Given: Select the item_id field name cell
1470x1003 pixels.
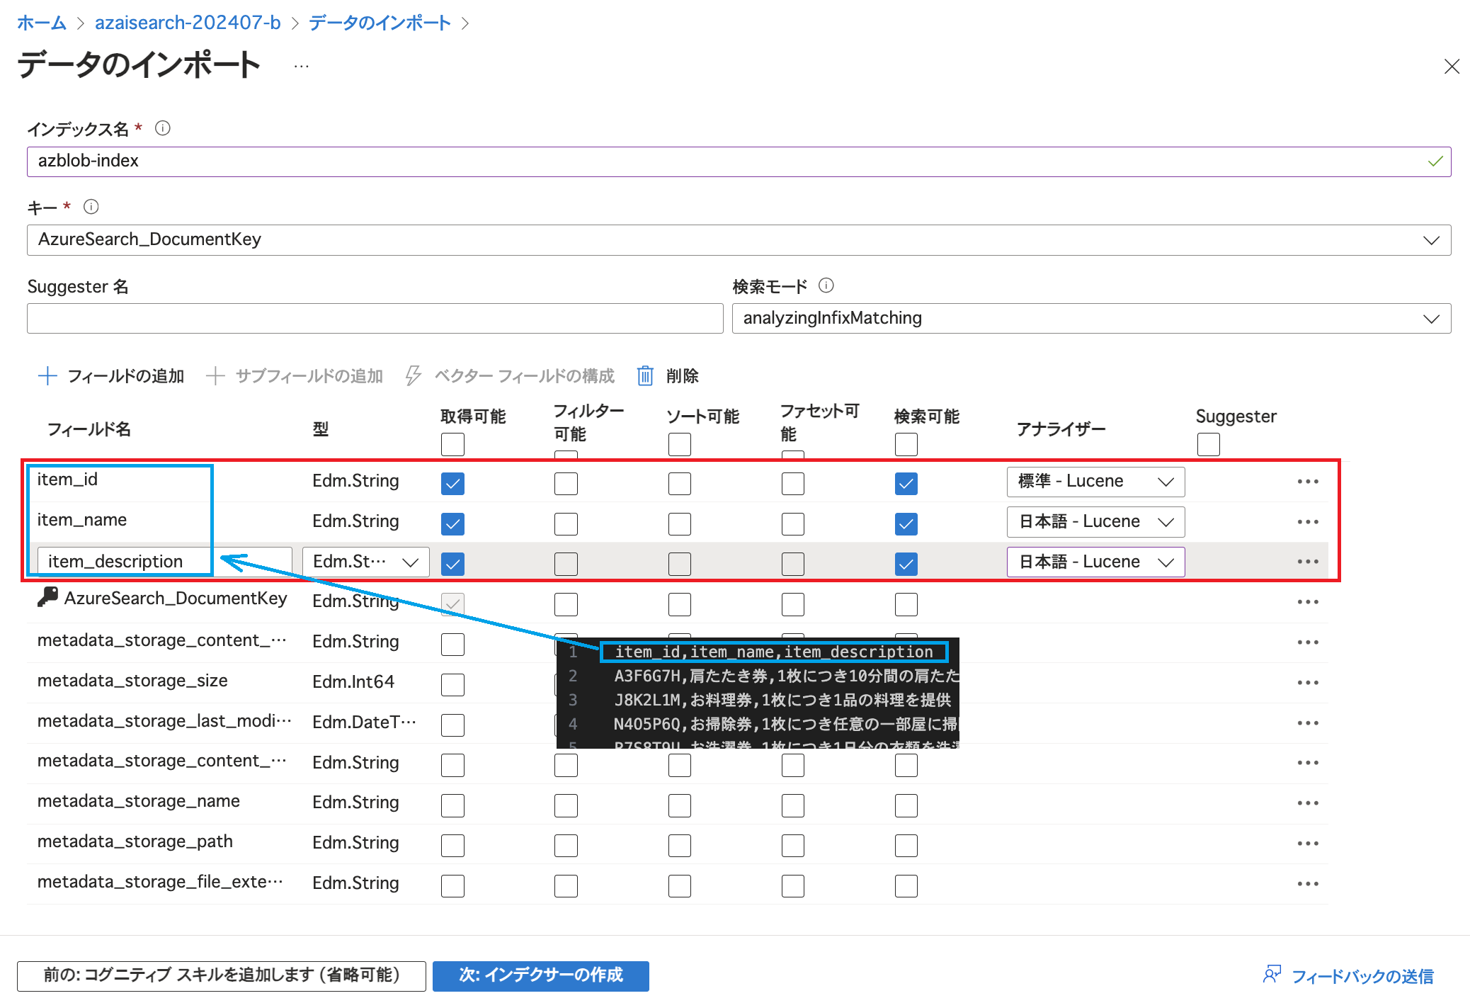Looking at the screenshot, I should point(67,480).
